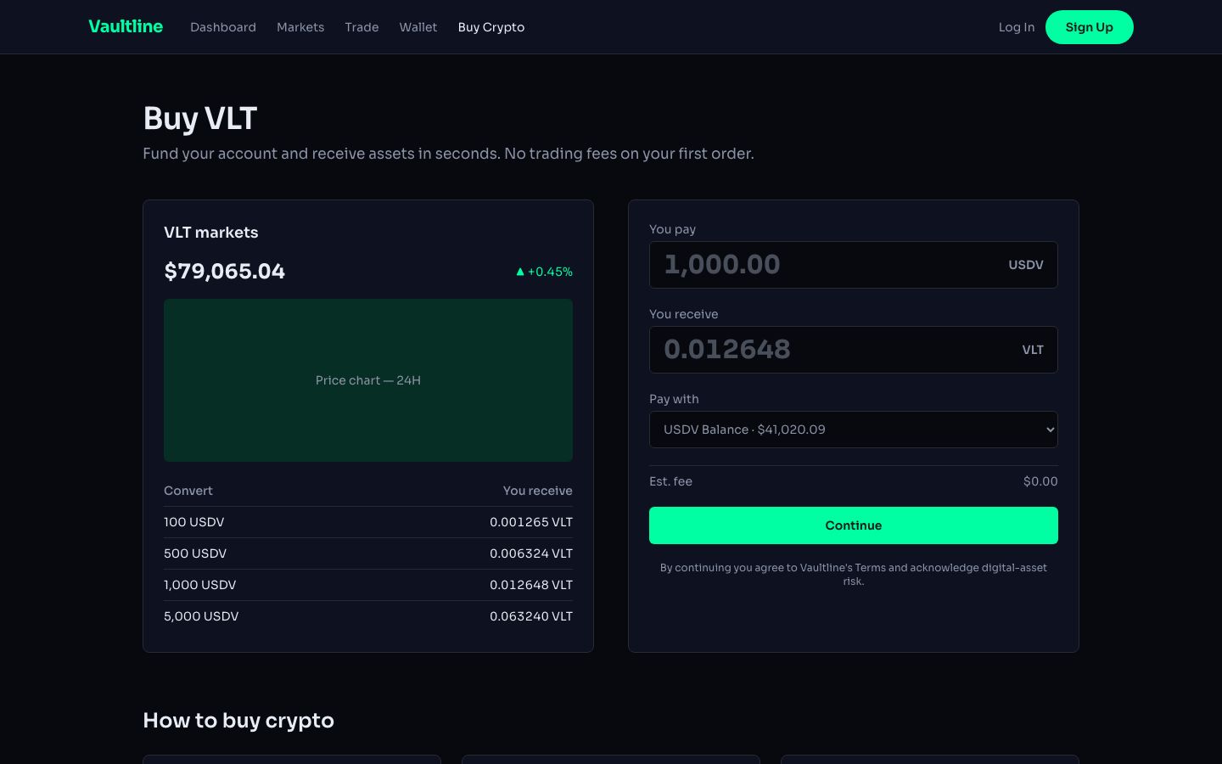Click the +0.45% change value

550,272
